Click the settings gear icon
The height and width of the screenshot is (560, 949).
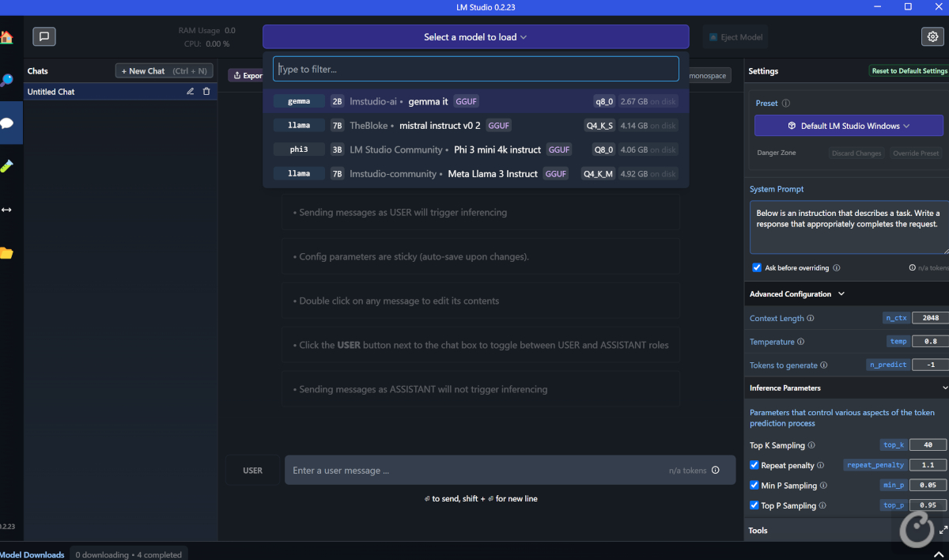click(932, 36)
